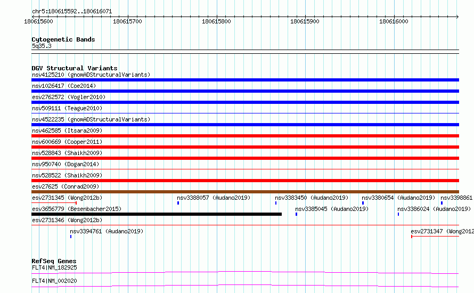Click ruler position 180615800
The height and width of the screenshot is (293, 474).
(216, 21)
